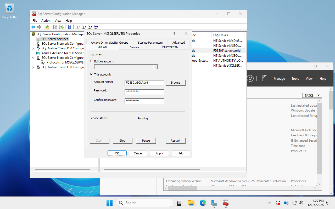This screenshot has width=335, height=209.
Task: Click the Account Name text field
Action: [x=144, y=83]
